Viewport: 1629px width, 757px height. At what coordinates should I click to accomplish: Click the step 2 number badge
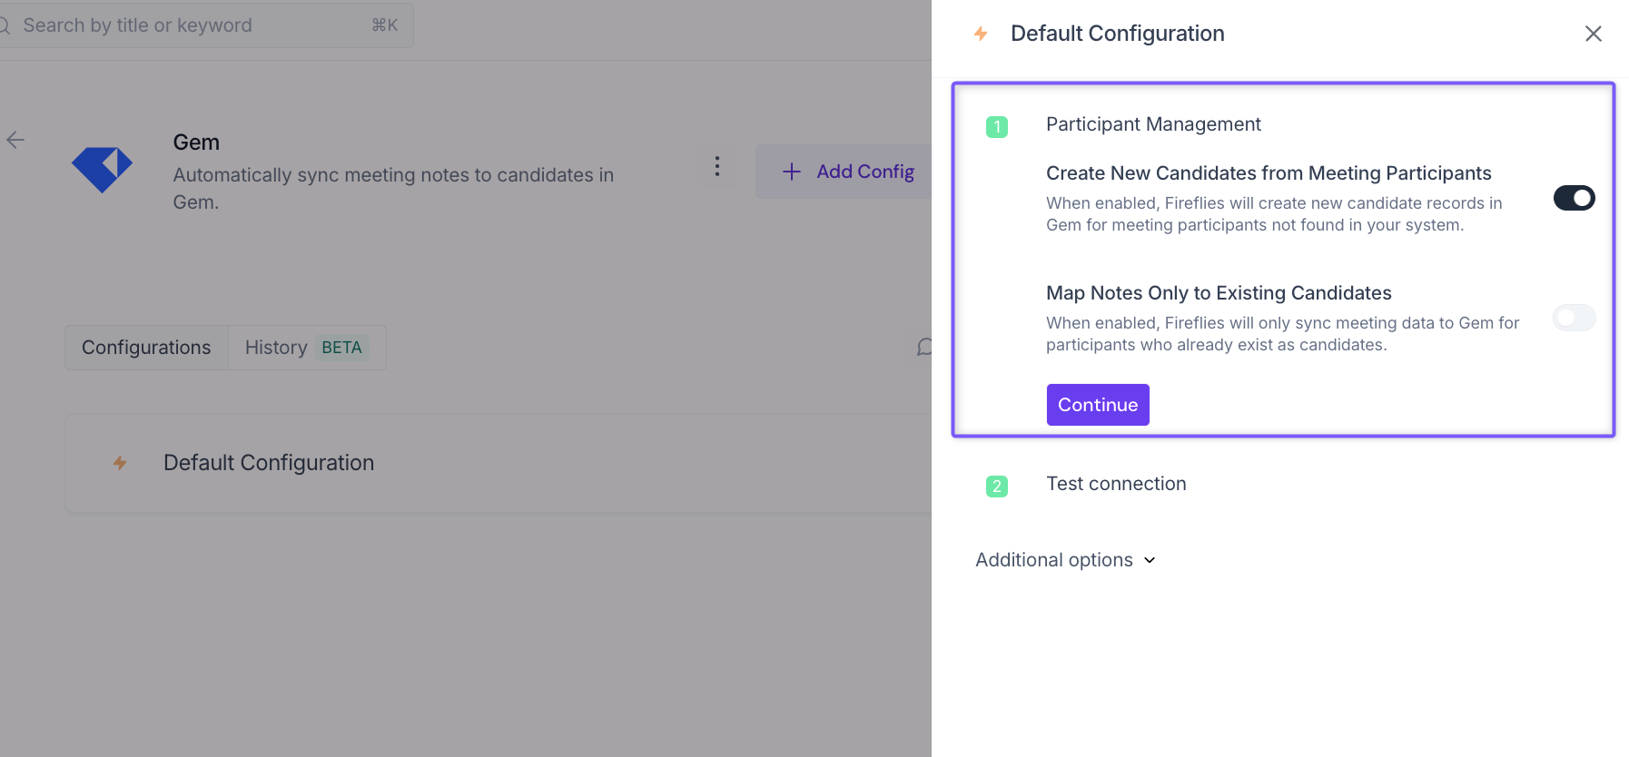[997, 487]
